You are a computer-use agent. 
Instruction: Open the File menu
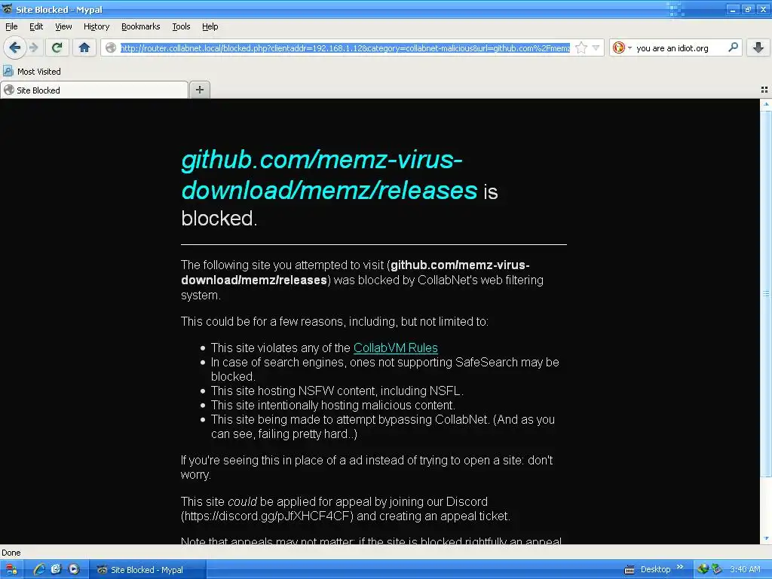(x=11, y=26)
